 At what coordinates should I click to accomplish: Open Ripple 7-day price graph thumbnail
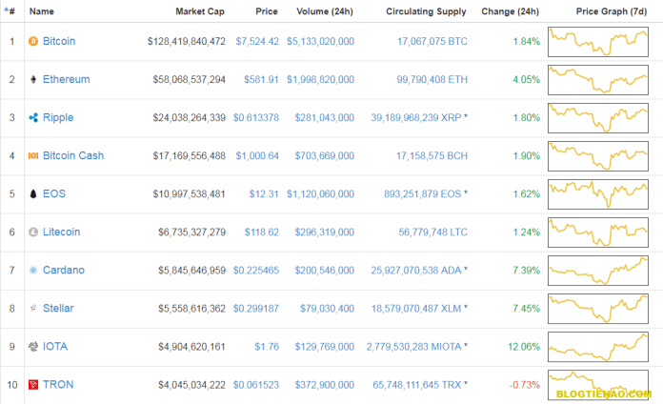(x=598, y=118)
